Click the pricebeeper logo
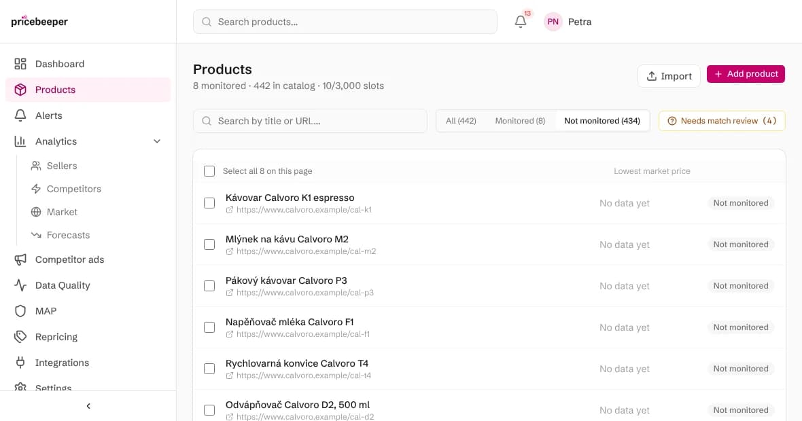802x421 pixels. coord(39,22)
